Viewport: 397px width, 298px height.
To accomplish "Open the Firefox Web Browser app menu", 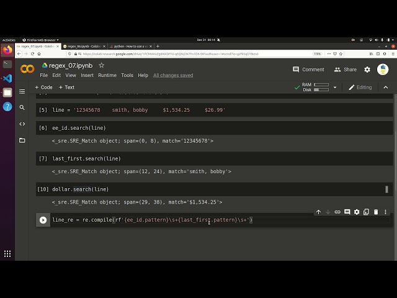I will click(x=40, y=40).
